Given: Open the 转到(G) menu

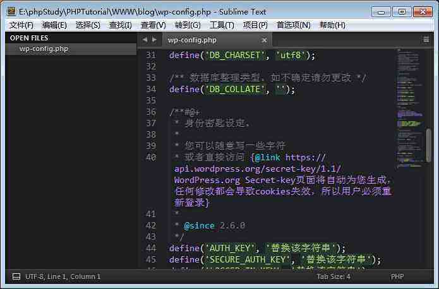Looking at the screenshot, I should pyautogui.click(x=188, y=25).
